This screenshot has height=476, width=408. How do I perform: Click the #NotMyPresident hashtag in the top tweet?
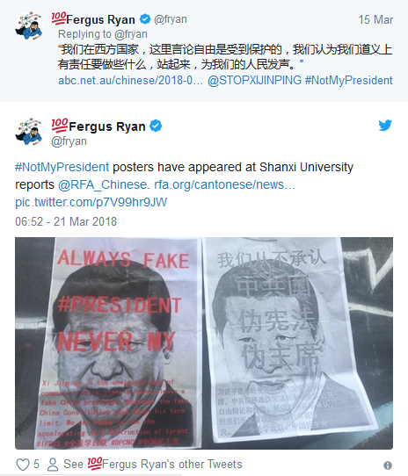pyautogui.click(x=349, y=81)
